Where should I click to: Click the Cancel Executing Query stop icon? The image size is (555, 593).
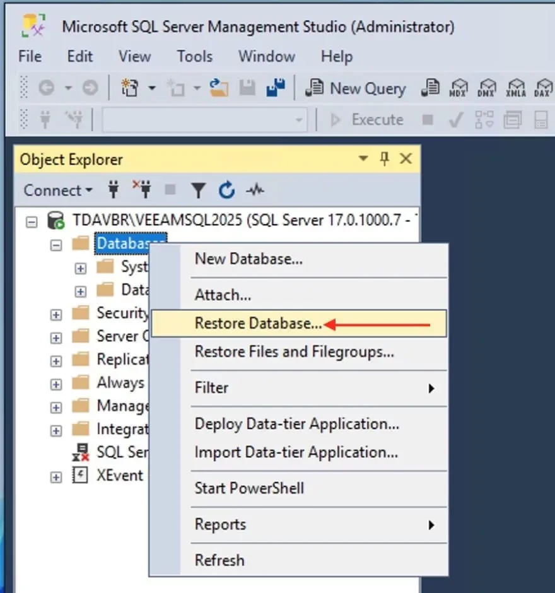(x=428, y=120)
